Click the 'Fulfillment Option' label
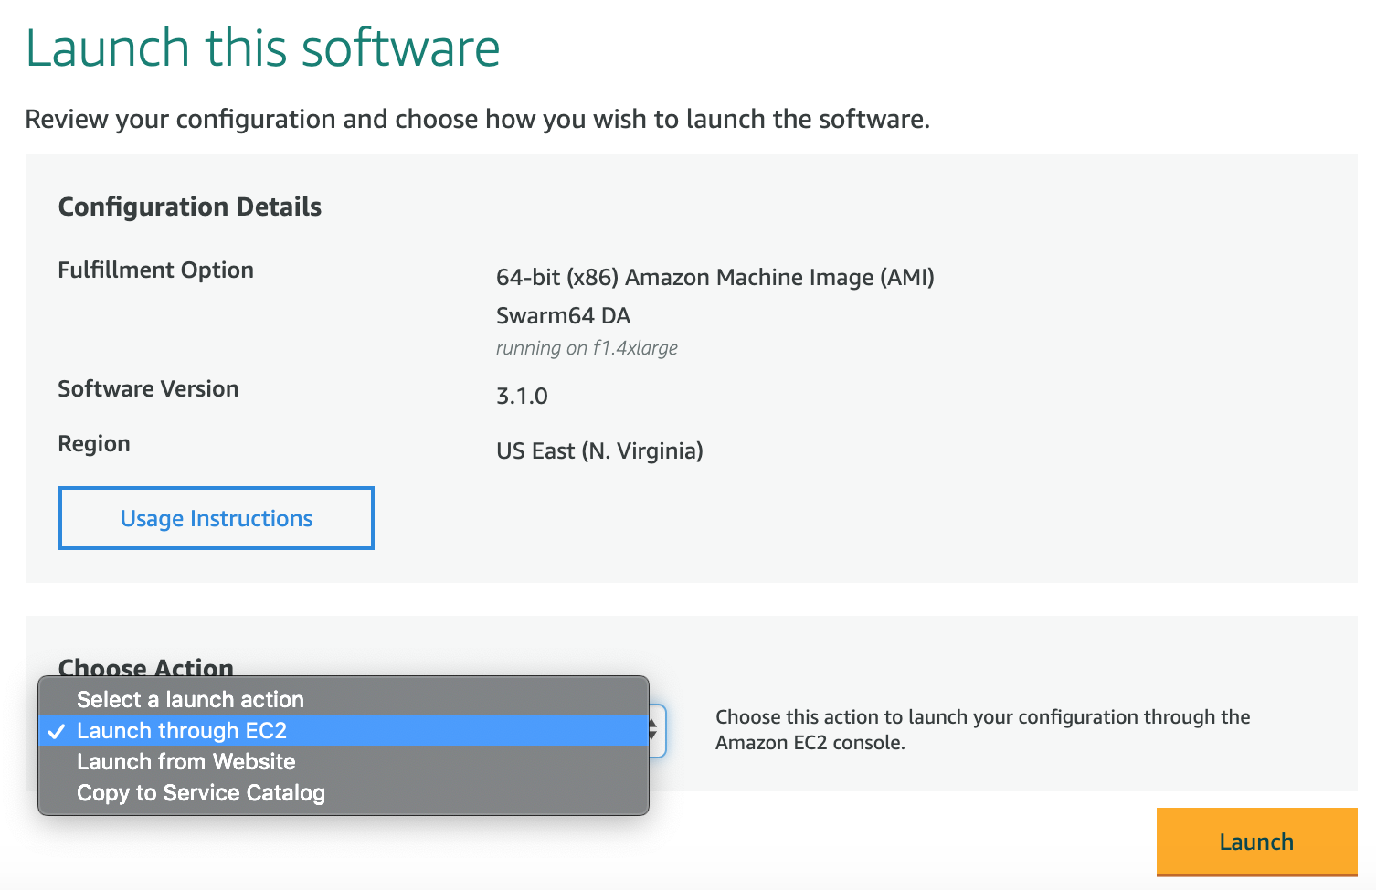This screenshot has height=890, width=1376. click(156, 270)
